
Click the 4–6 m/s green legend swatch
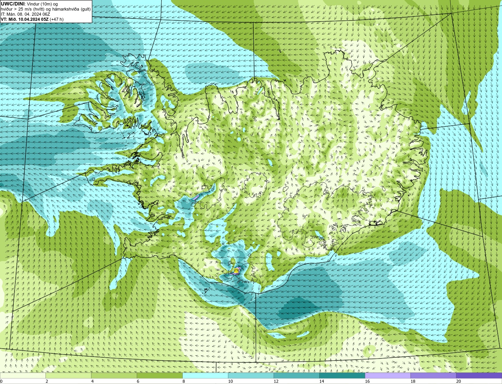[x=114, y=375]
